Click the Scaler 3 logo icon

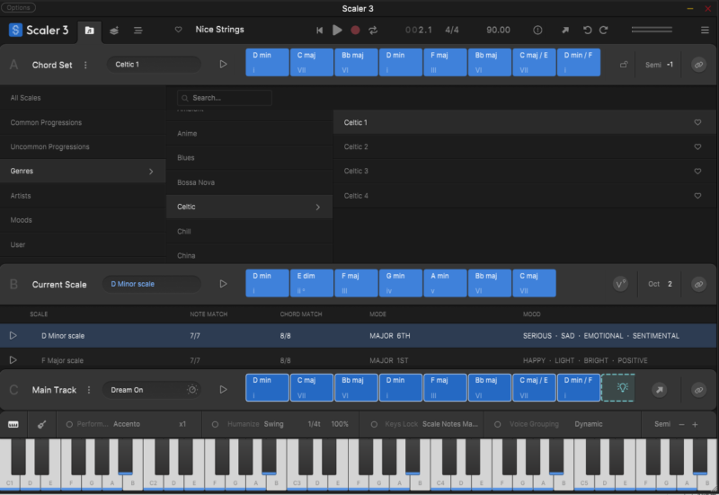coord(15,31)
